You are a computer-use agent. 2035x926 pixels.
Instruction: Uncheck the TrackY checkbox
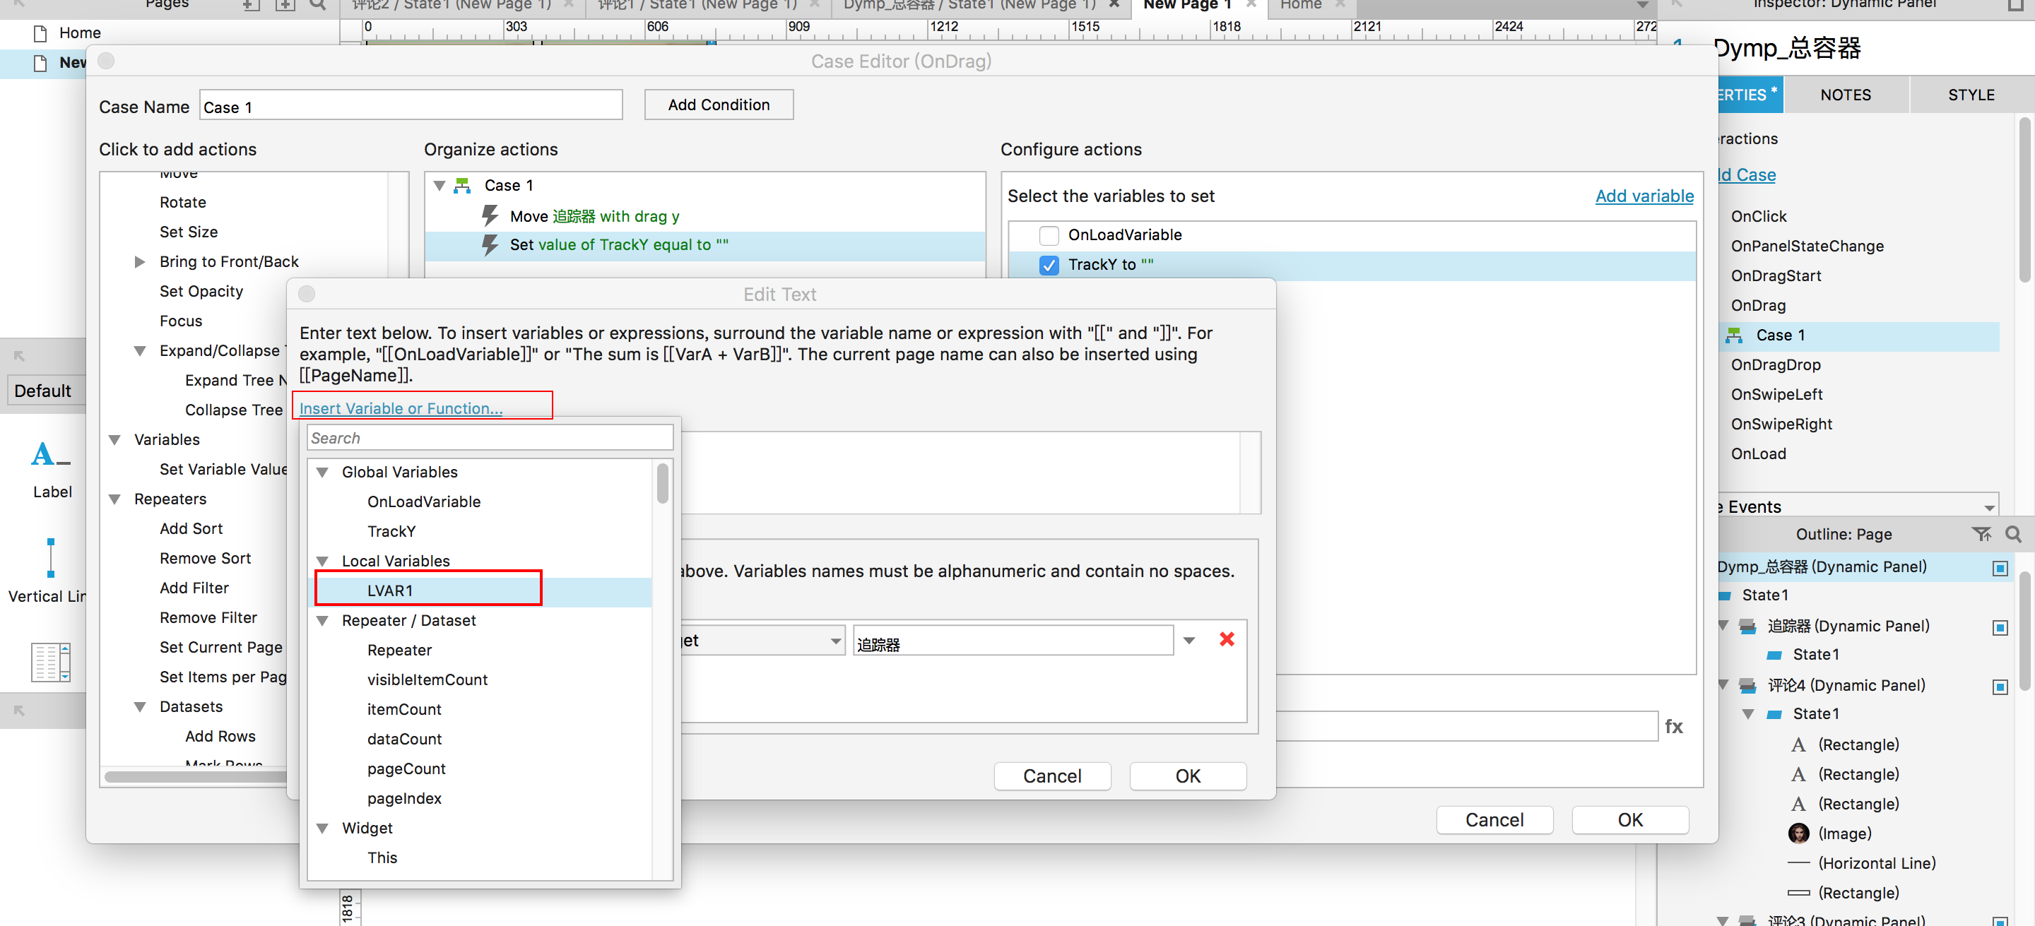1049,266
